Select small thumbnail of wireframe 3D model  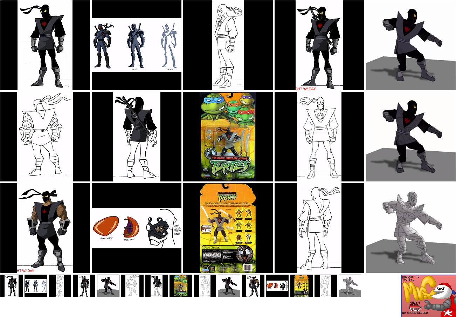pyautogui.click(x=350, y=286)
